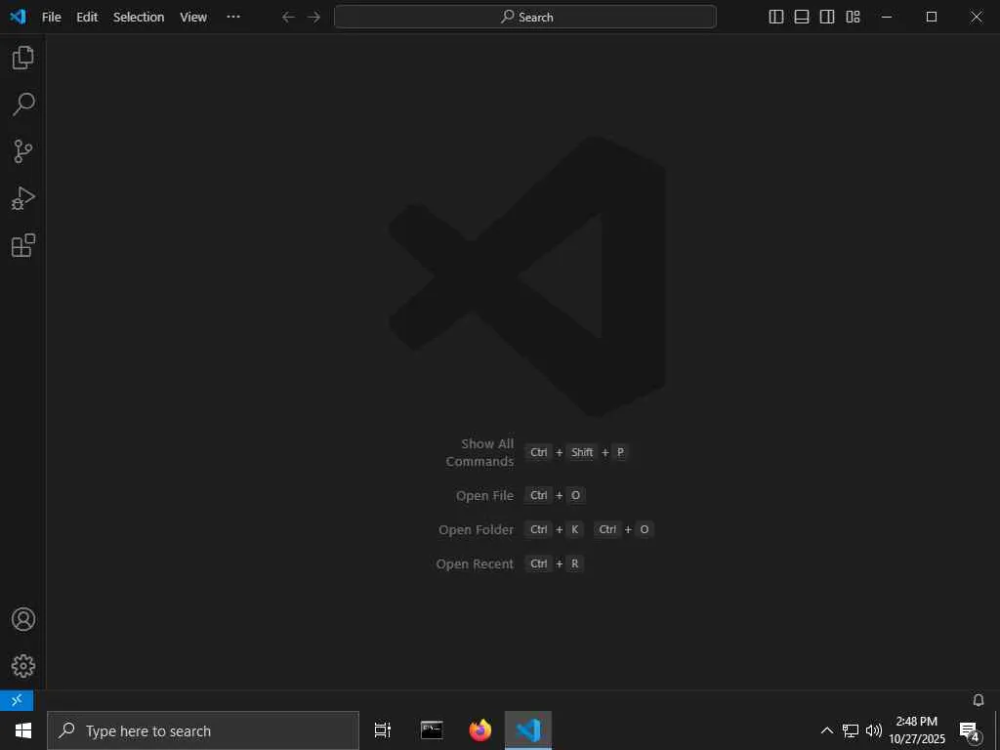The height and width of the screenshot is (750, 1000).
Task: Open the Customize Layout icon
Action: [853, 18]
